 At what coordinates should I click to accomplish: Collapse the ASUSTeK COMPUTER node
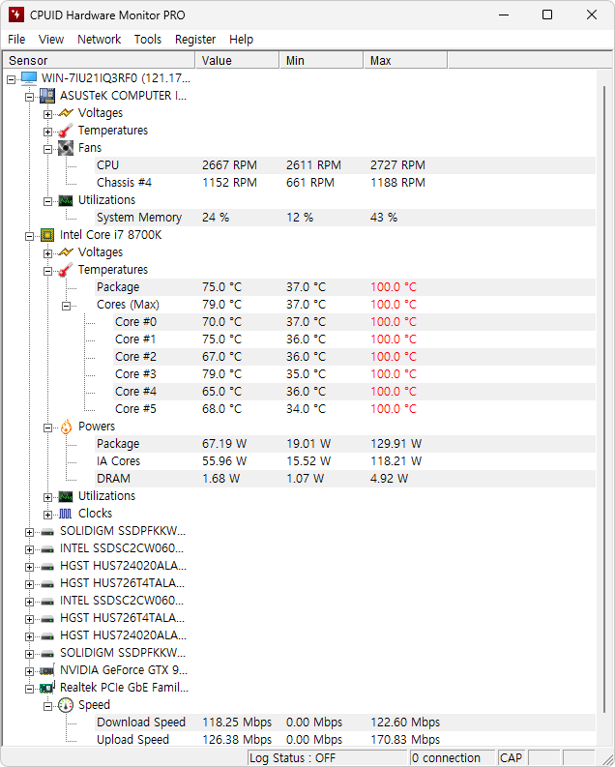(x=29, y=97)
